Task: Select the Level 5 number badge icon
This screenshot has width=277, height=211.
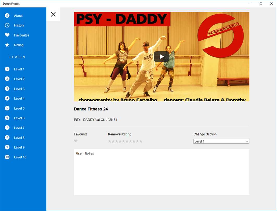Action: pyautogui.click(x=7, y=108)
